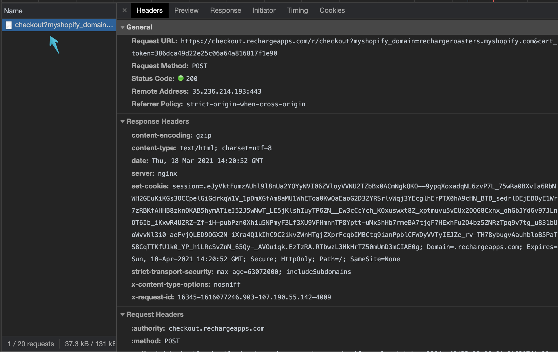Select the checkout?myshopify_domain request row
Viewport: 558px width, 352px height.
[x=64, y=25]
